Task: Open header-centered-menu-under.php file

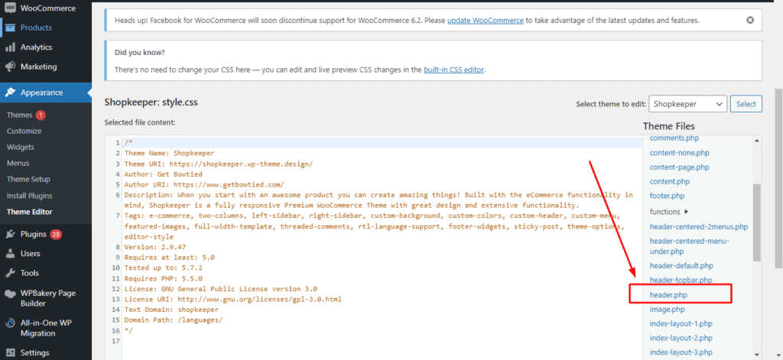Action: (x=690, y=246)
